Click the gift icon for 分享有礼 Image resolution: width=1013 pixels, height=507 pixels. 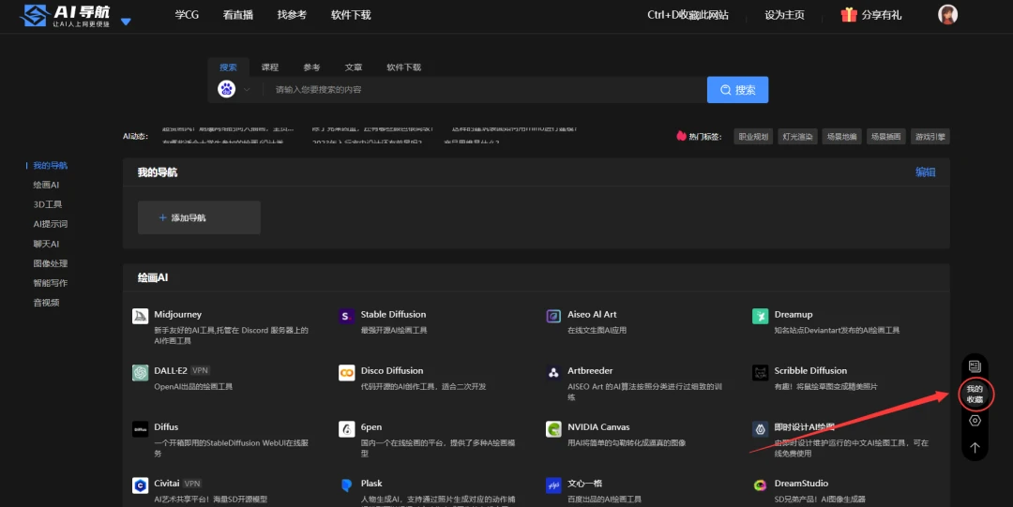[849, 14]
